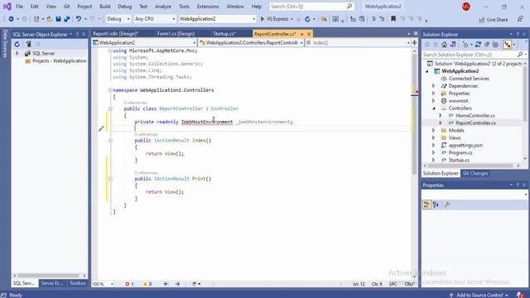Collapse the namespace block in editor

[110, 90]
